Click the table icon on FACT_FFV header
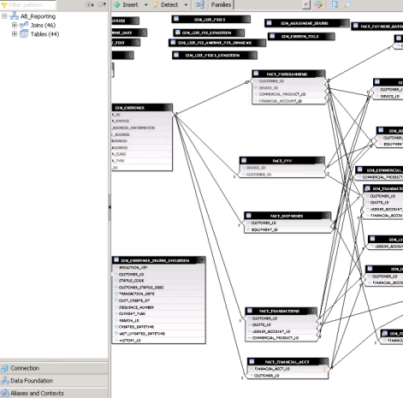 coord(244,160)
